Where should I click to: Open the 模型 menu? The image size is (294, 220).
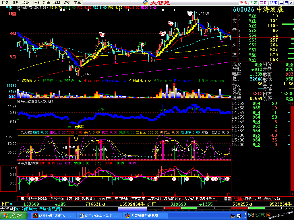click(57, 3)
